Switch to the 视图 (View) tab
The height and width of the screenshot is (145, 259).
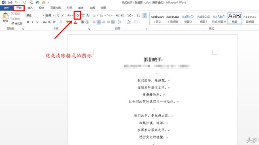tap(104, 8)
